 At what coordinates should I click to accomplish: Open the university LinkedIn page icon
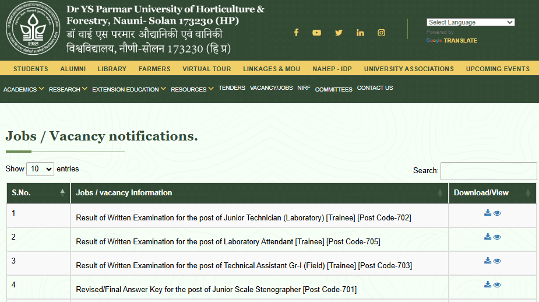coord(360,33)
